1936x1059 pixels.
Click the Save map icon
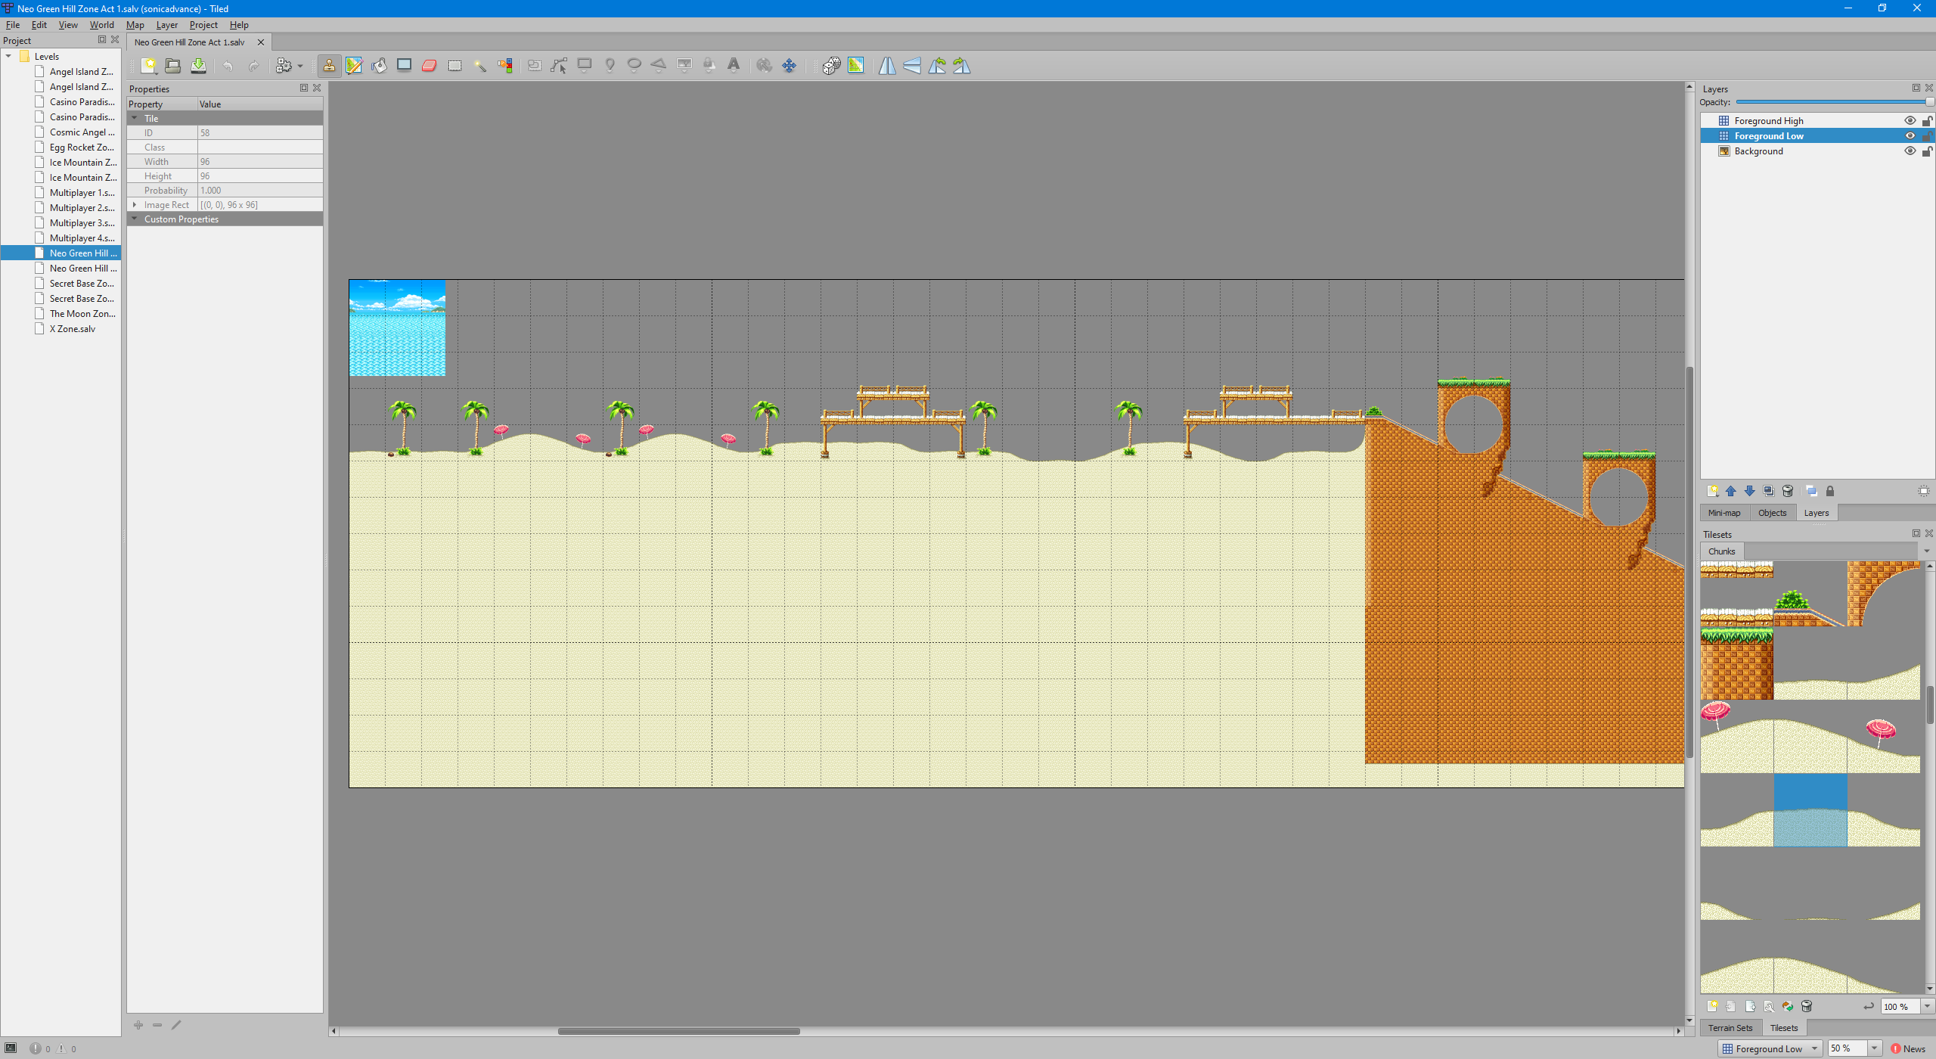coord(198,66)
